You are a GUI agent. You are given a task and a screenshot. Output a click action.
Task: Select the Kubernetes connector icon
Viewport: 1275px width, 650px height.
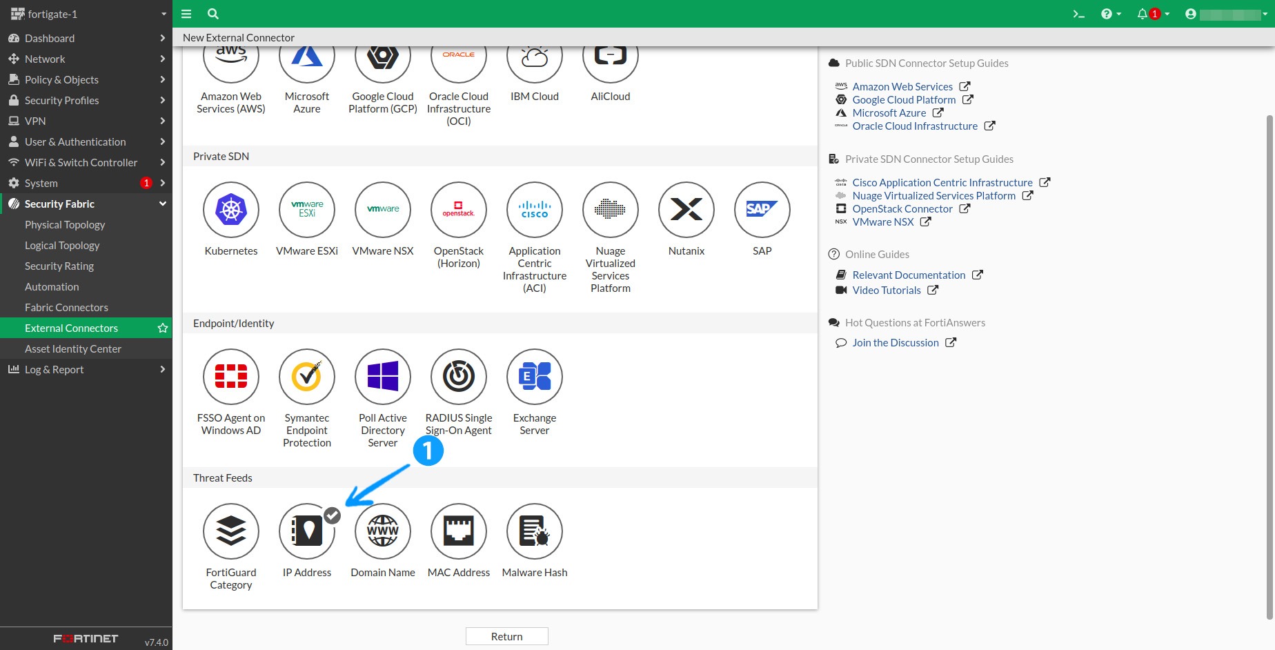tap(231, 210)
